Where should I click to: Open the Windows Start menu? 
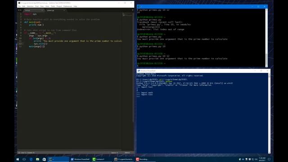(18, 159)
